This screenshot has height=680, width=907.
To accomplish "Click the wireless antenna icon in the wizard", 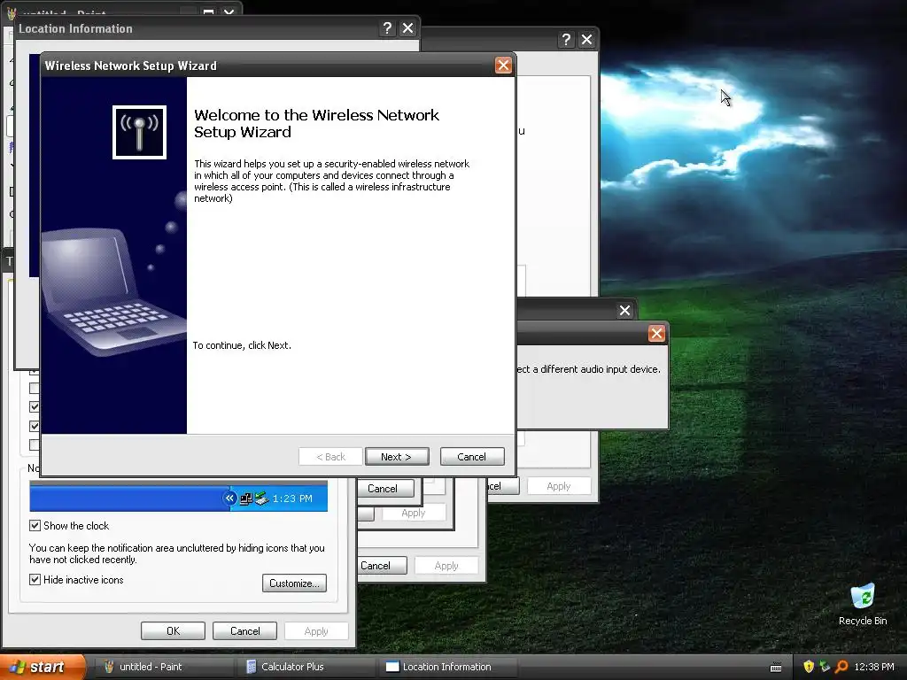I will pyautogui.click(x=139, y=132).
